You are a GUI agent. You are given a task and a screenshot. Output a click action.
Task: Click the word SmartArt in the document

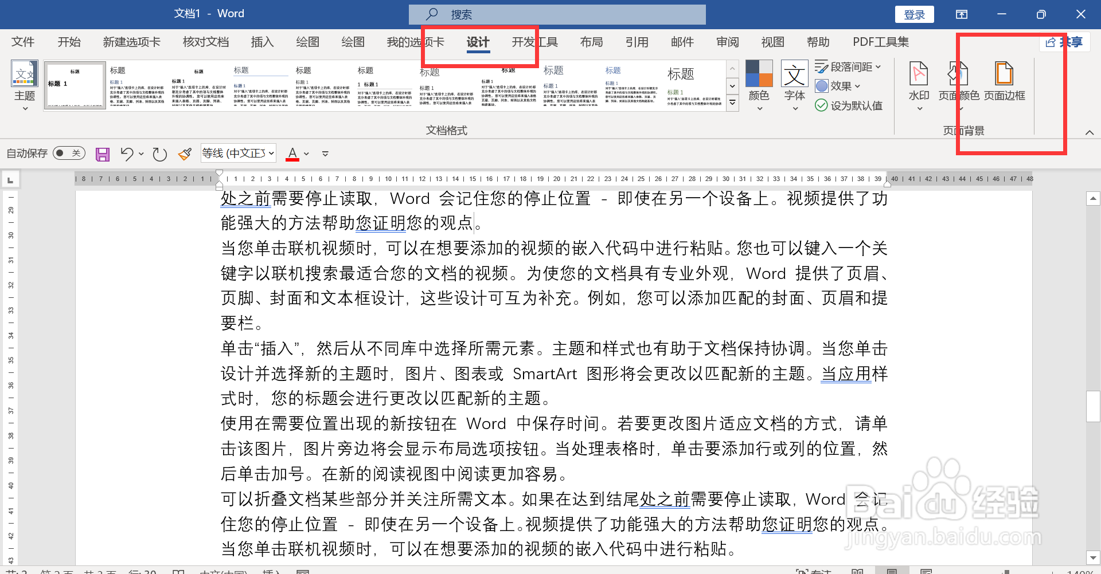[x=545, y=374]
